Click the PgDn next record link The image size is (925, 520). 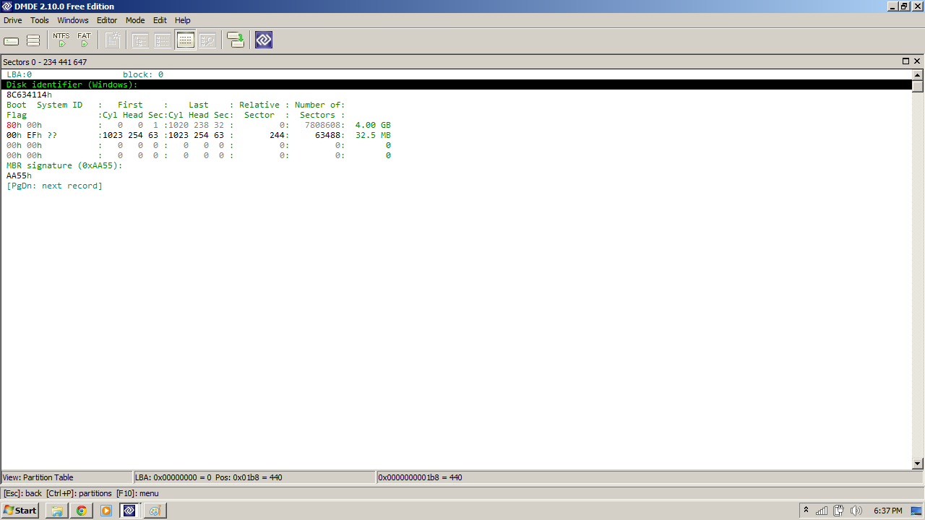coord(55,186)
